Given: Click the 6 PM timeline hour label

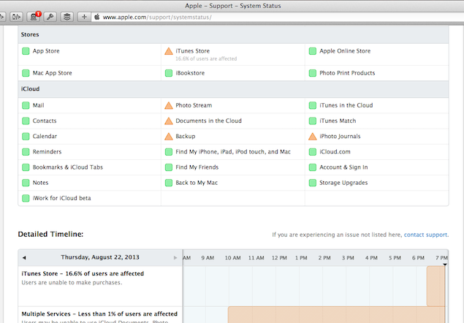Looking at the screenshot, I should tap(418, 258).
